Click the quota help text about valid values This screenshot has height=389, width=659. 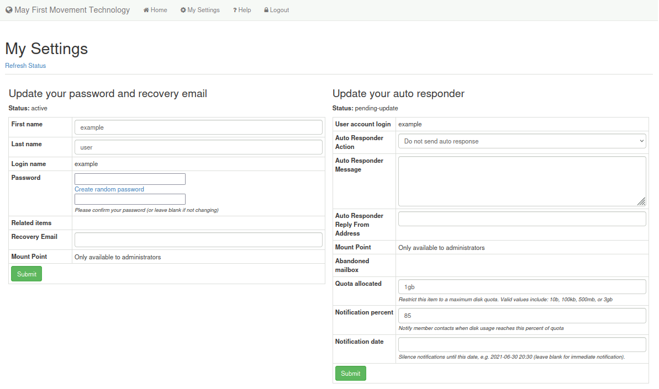[505, 300]
